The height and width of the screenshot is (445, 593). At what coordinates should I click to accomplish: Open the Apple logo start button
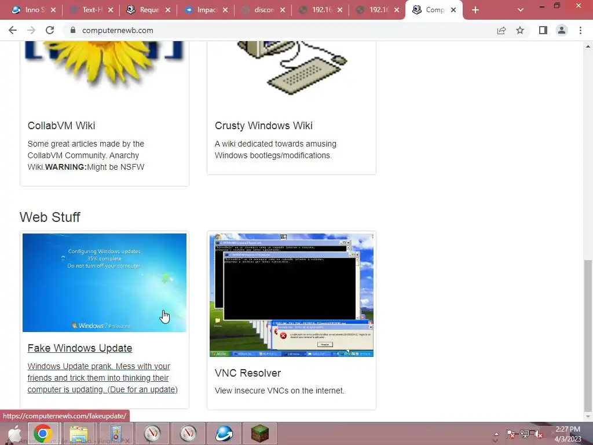click(x=14, y=433)
